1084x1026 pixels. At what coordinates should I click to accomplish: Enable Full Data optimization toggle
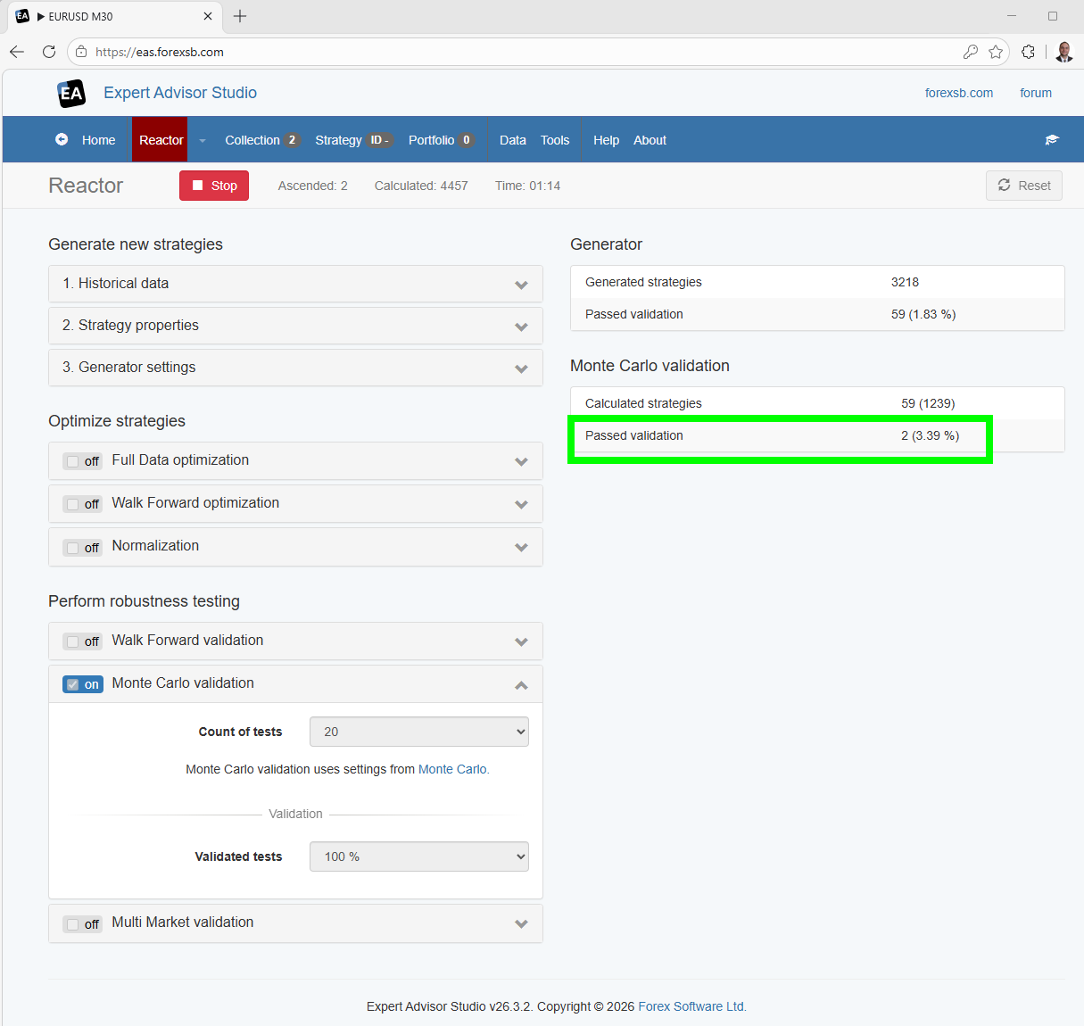82,461
